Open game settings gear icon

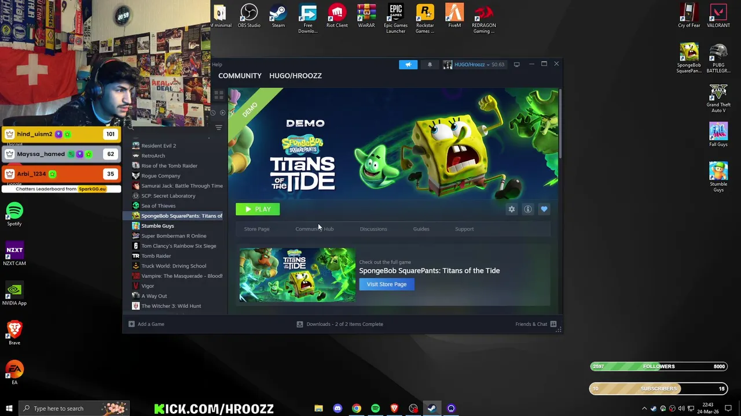[511, 209]
